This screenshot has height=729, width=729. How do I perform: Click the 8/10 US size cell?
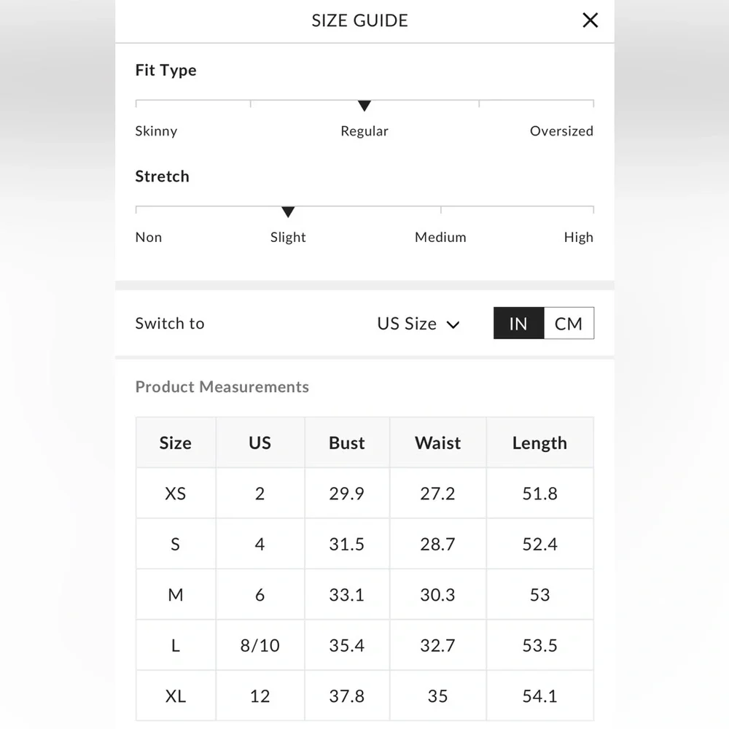point(260,645)
